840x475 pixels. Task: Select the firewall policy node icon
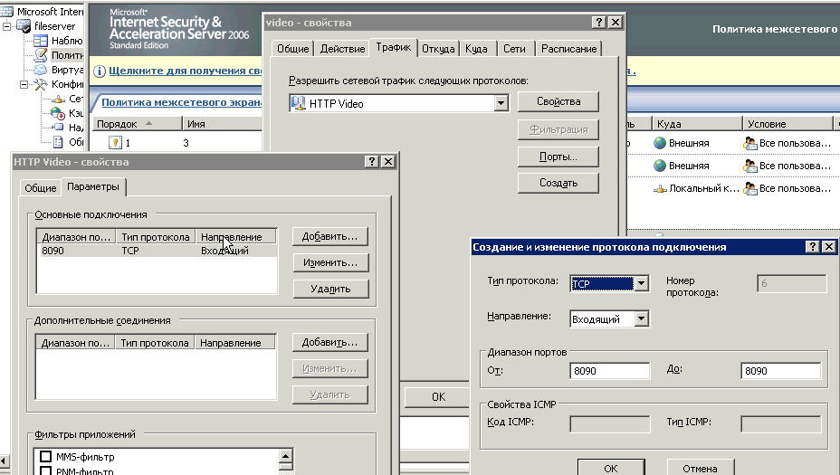[41, 54]
